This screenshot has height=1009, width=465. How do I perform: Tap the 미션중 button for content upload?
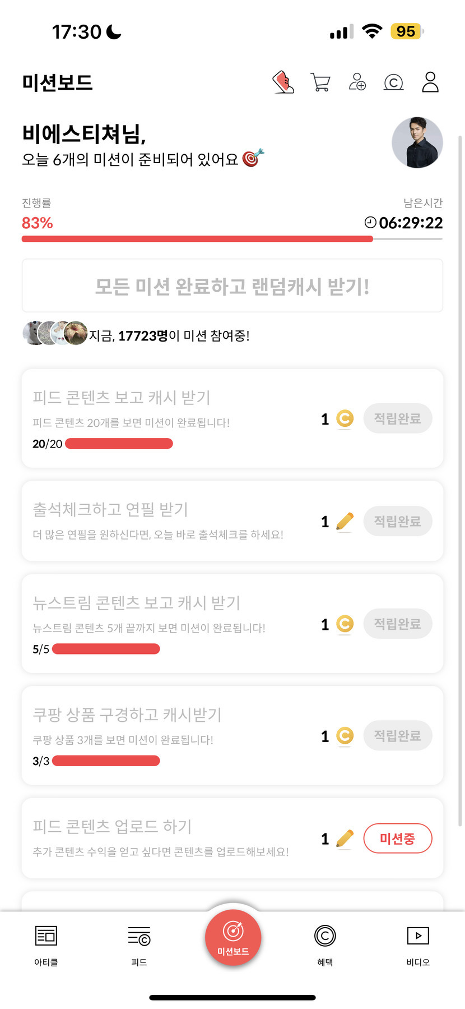tap(398, 838)
